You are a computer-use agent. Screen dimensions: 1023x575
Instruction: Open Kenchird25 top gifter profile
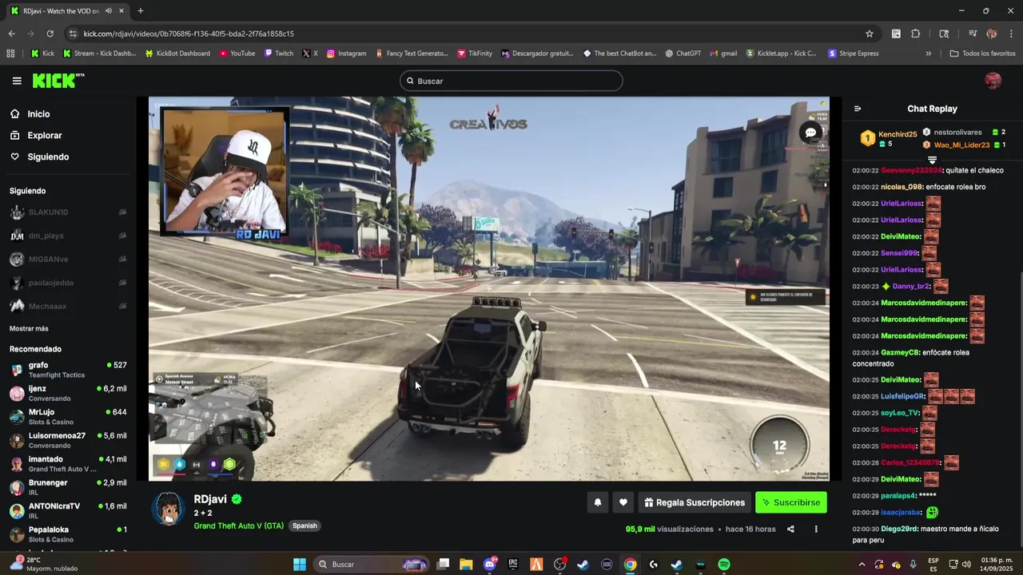pyautogui.click(x=898, y=134)
